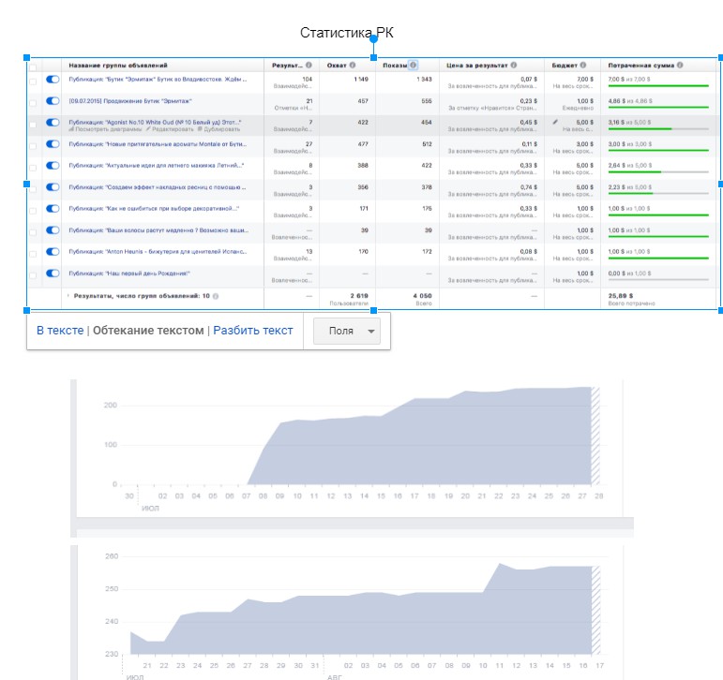
Task: Click the duplicate icon before Дублировать
Action: 200,129
